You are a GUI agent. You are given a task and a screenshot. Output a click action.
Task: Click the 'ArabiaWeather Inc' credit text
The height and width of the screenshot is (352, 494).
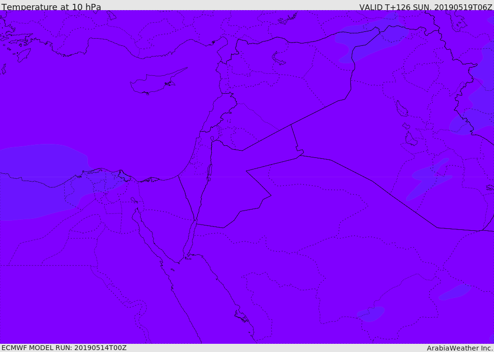tap(460, 348)
